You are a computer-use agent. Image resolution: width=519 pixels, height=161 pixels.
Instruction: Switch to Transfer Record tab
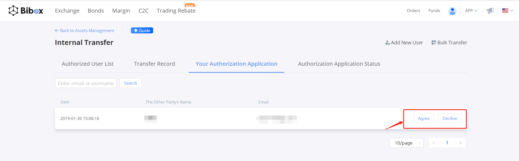point(154,64)
